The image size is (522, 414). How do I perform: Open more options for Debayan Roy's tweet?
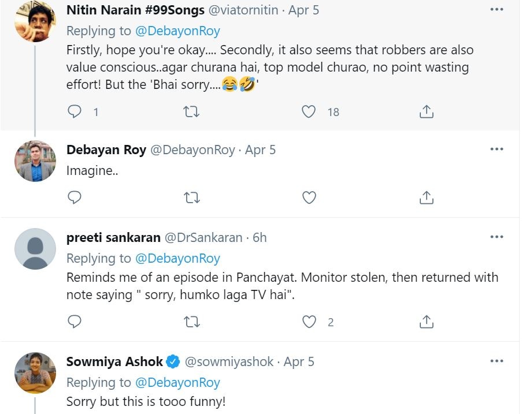point(496,149)
